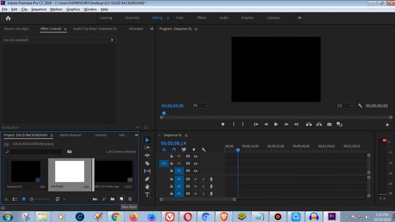
Task: Click the Go to Out button
Action: point(296,125)
